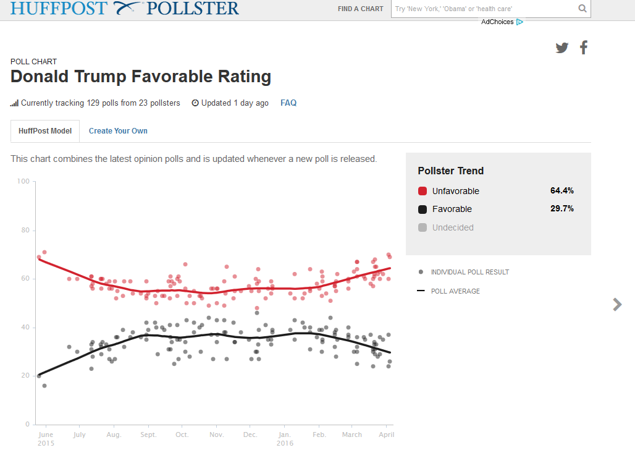
Task: Click the Poll Average legend entry
Action: (x=455, y=291)
